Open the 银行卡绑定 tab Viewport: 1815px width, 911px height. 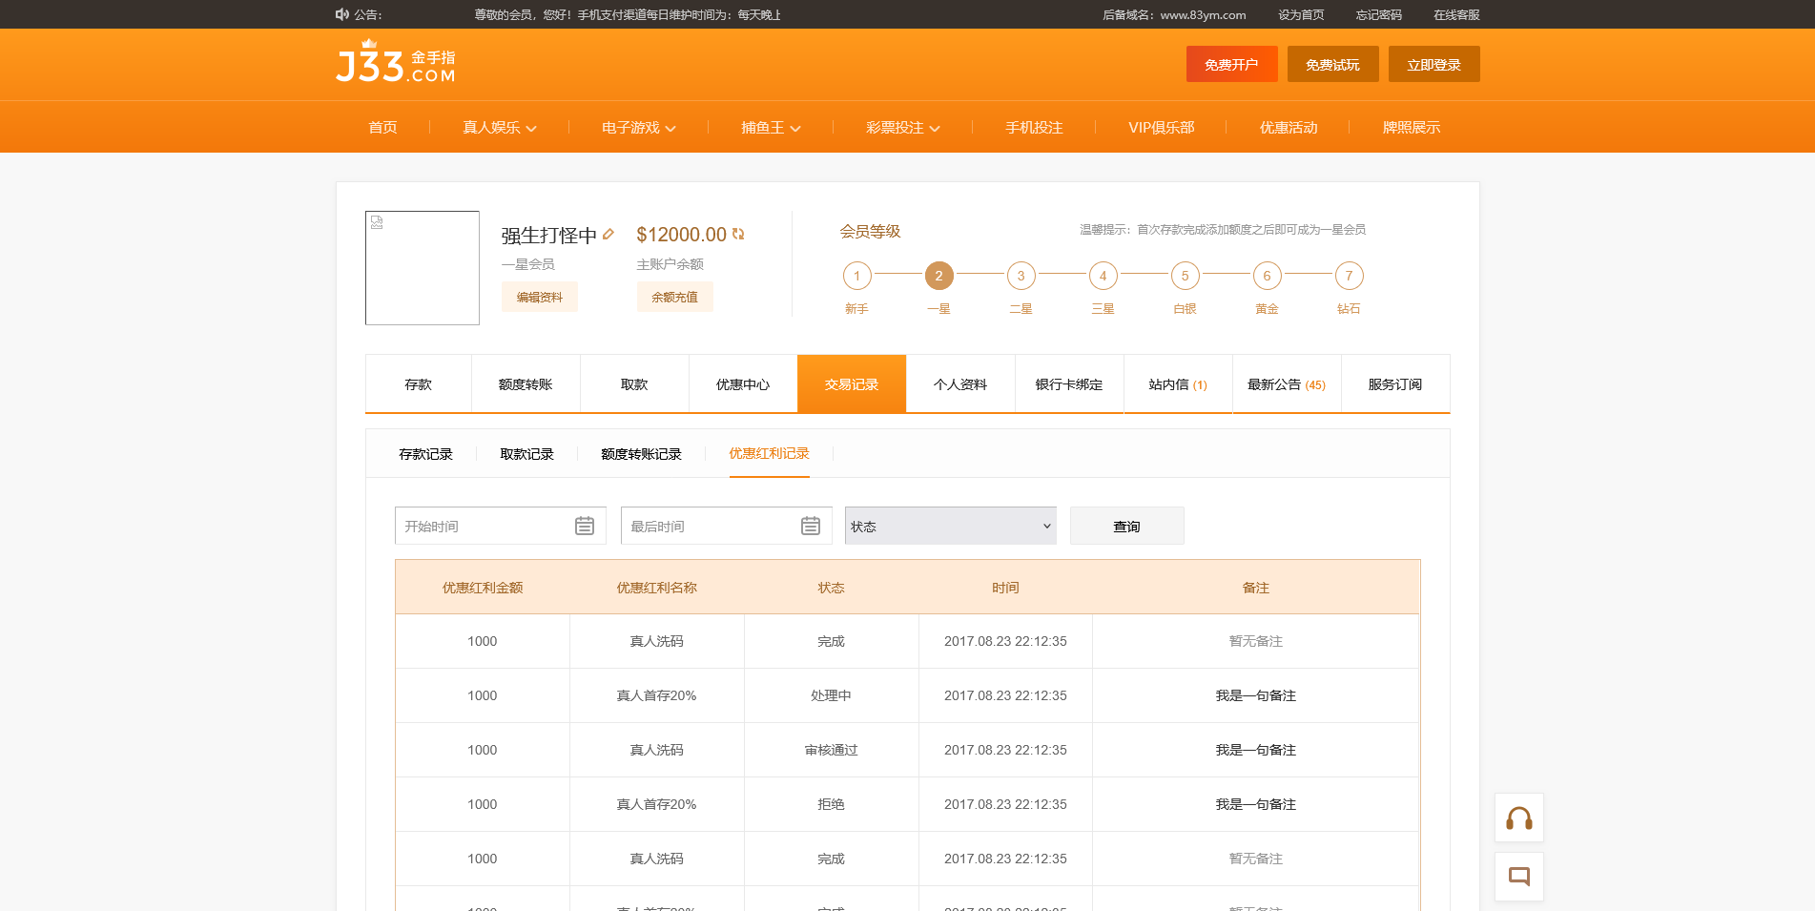pos(1068,384)
